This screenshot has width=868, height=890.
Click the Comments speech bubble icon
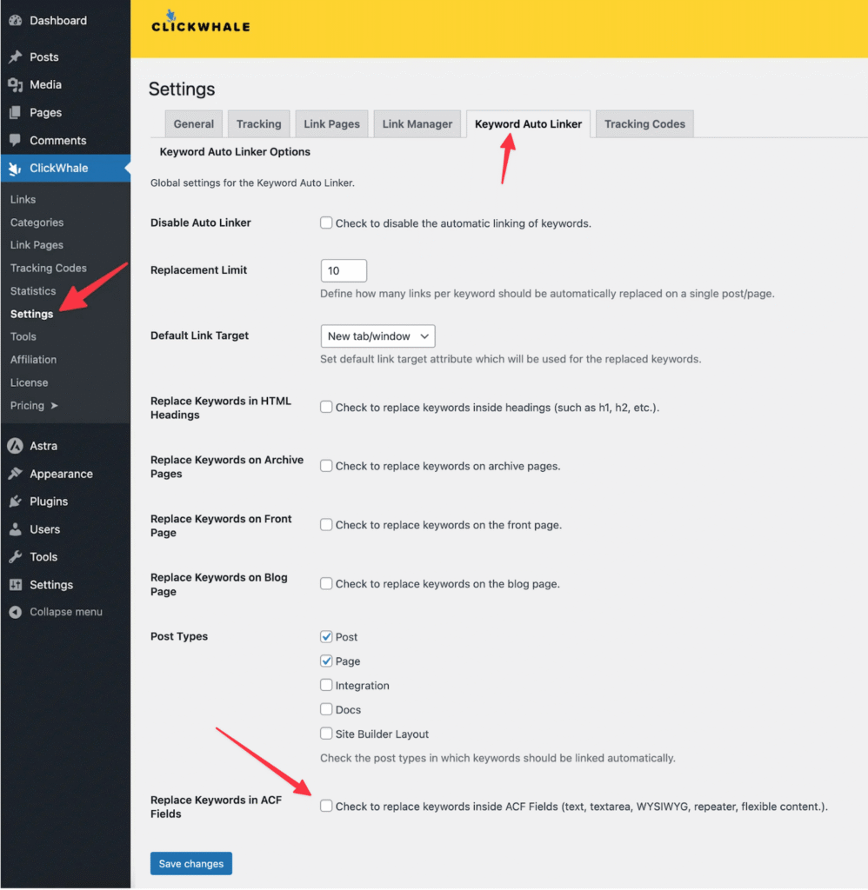(16, 140)
